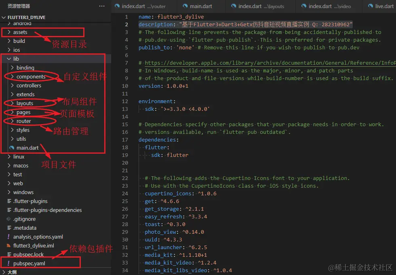Viewport: 396px width, 275px height.
Task: Expand the 大纲 outline section
Action: 4,272
